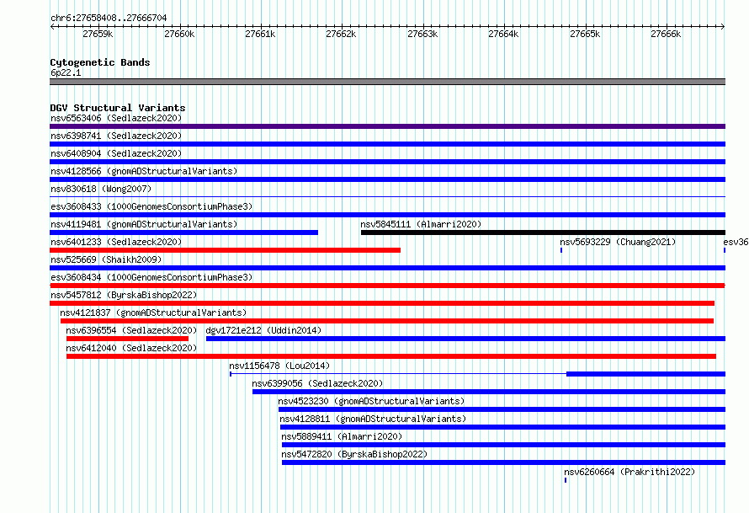Open dgv1721e212 (Uddin2014) label

[x=263, y=330]
